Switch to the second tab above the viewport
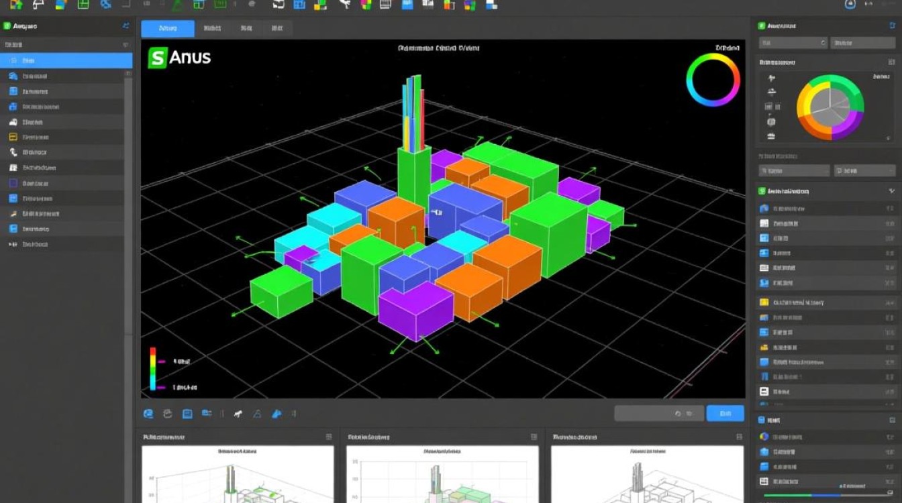The height and width of the screenshot is (503, 902). [212, 28]
